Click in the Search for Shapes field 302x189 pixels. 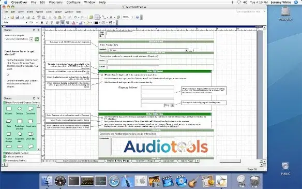17,39
